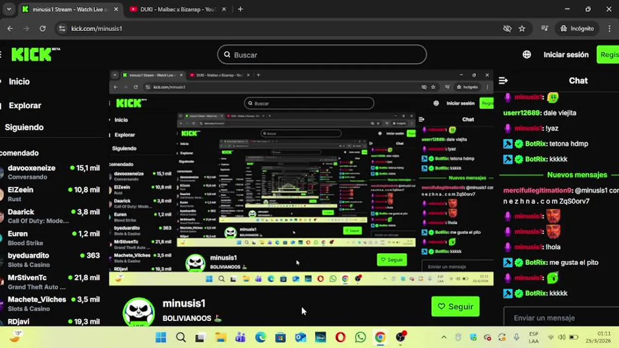Image resolution: width=619 pixels, height=348 pixels.
Task: Click the live stream video player
Action: (301, 177)
